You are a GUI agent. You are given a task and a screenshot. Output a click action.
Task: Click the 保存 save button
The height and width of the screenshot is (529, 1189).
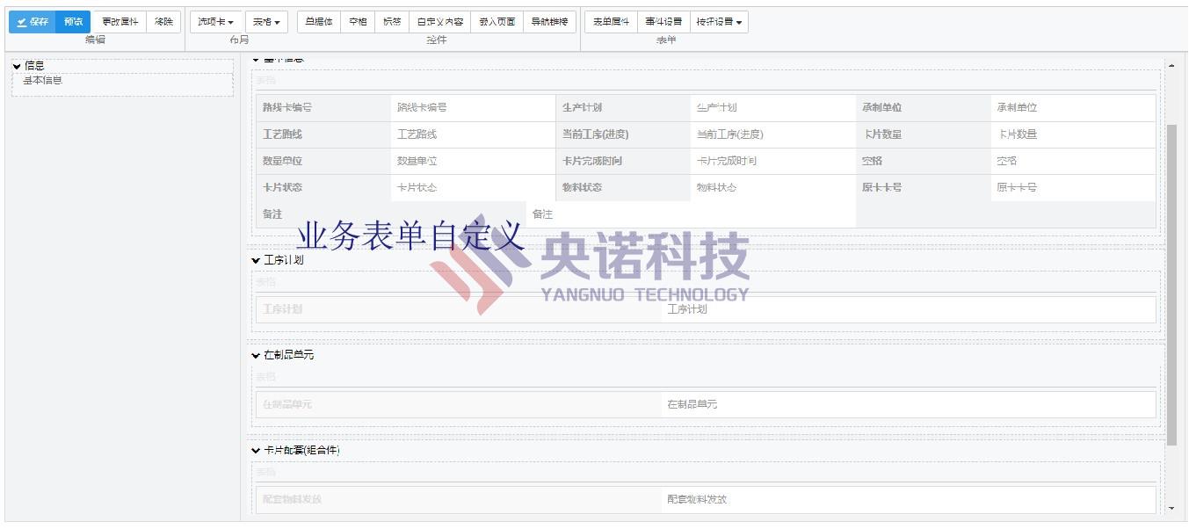33,22
